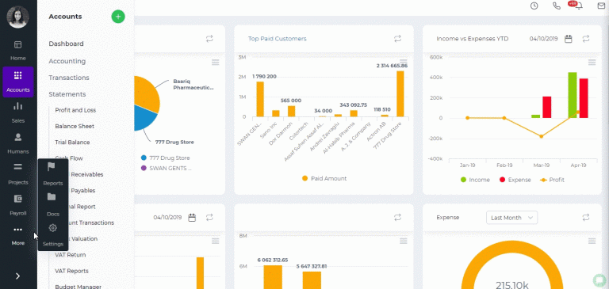
Task: Open the clock history icon in top bar
Action: click(x=534, y=6)
